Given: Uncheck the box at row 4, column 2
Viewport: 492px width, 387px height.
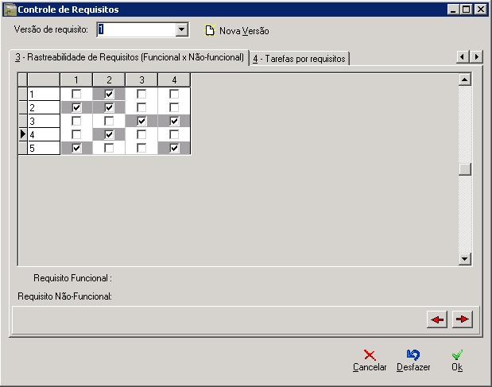Looking at the screenshot, I should (x=109, y=134).
